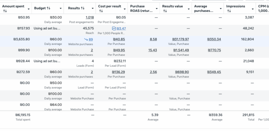Image resolution: width=269 pixels, height=131 pixels.
Task: Click the 2.56 ROAS value
Action: 153,72
